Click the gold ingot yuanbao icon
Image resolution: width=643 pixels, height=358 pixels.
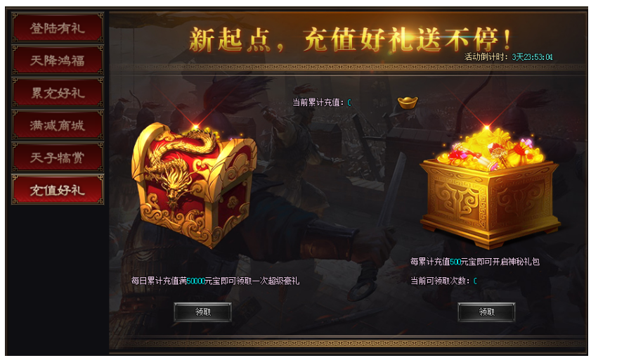click(408, 103)
